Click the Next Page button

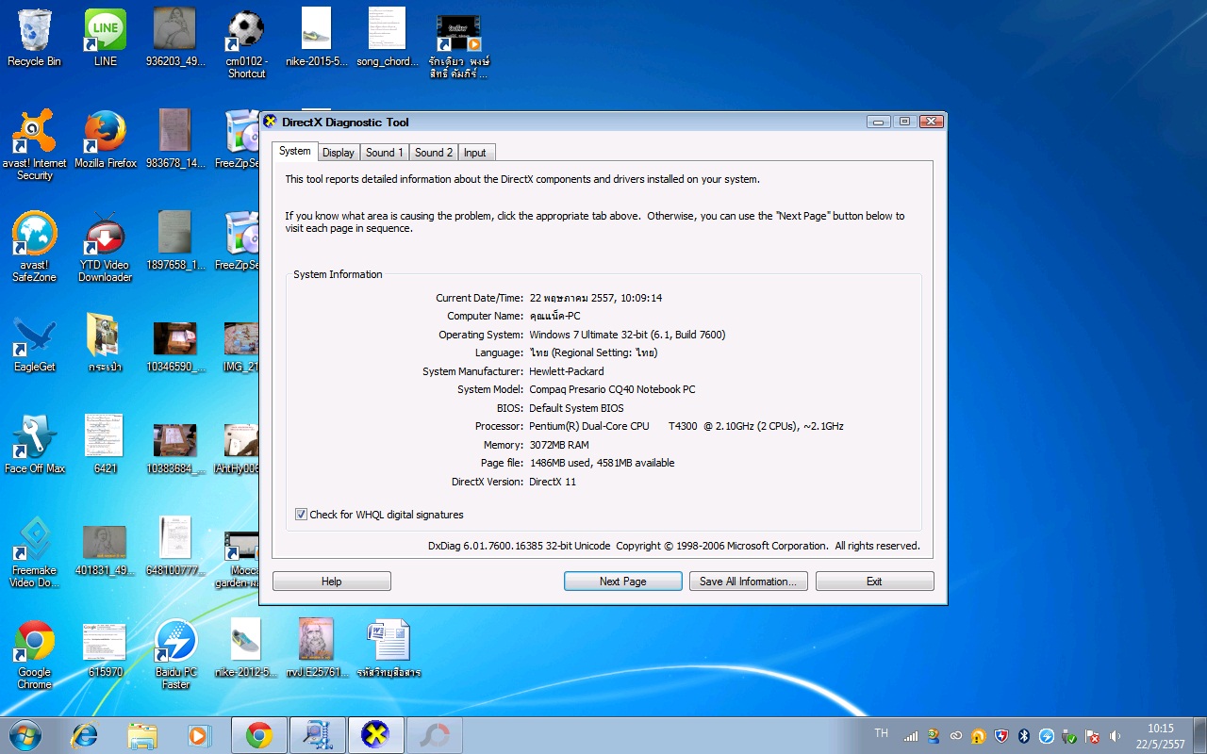[x=622, y=582]
